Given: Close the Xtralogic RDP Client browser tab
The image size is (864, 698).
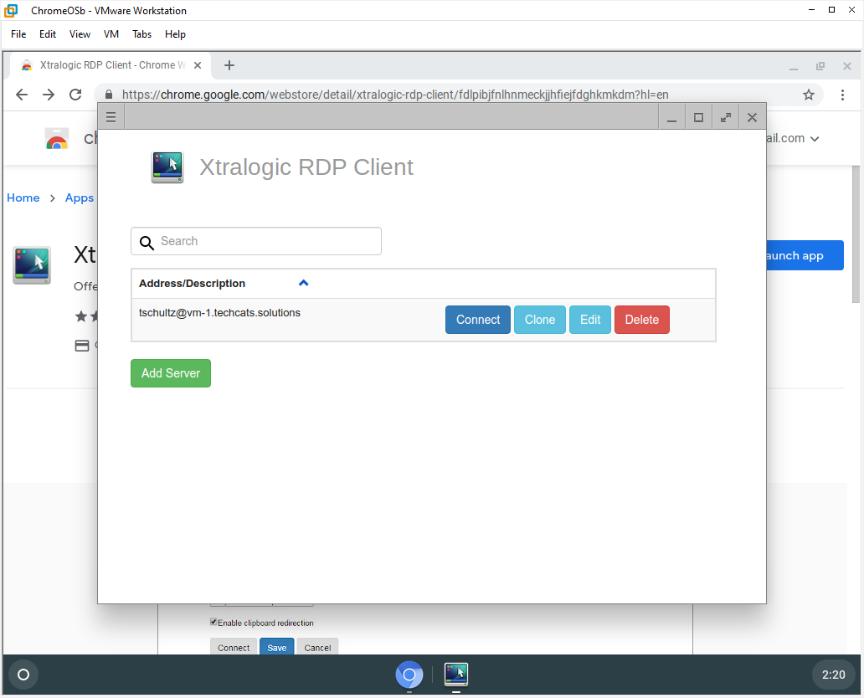Looking at the screenshot, I should coord(198,65).
